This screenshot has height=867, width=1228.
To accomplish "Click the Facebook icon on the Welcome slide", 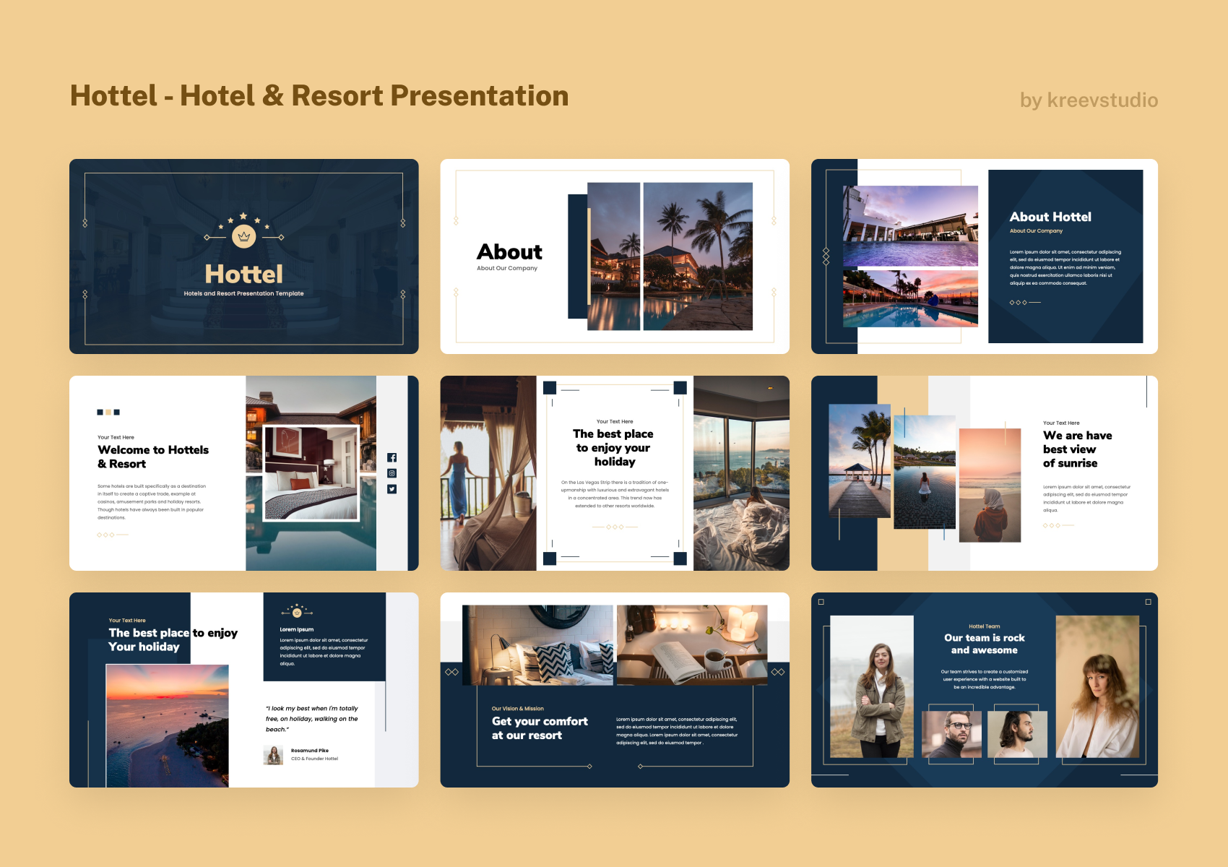I will pos(392,457).
